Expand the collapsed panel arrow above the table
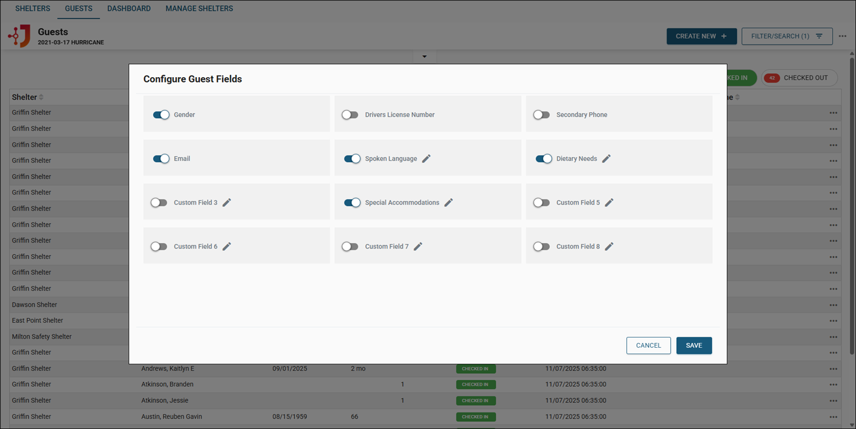The image size is (856, 429). (x=424, y=56)
